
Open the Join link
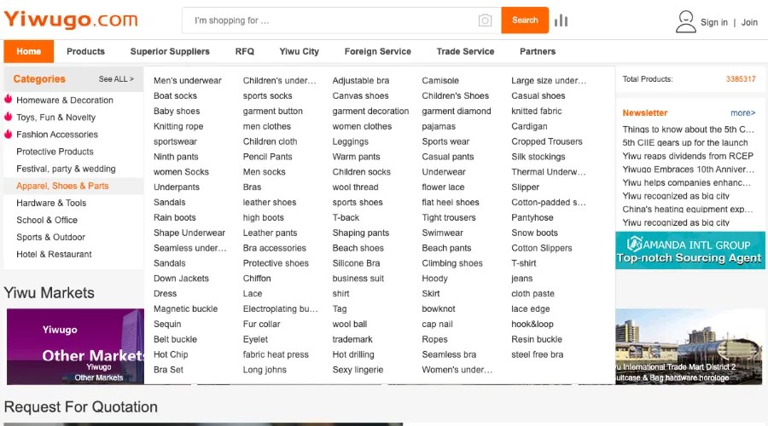point(749,22)
